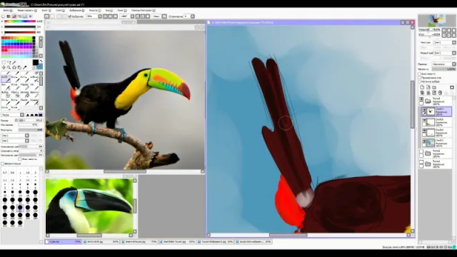Image resolution: width=457 pixels, height=257 pixels.
Task: Toggle the selection source checkbox
Action: click(420, 81)
